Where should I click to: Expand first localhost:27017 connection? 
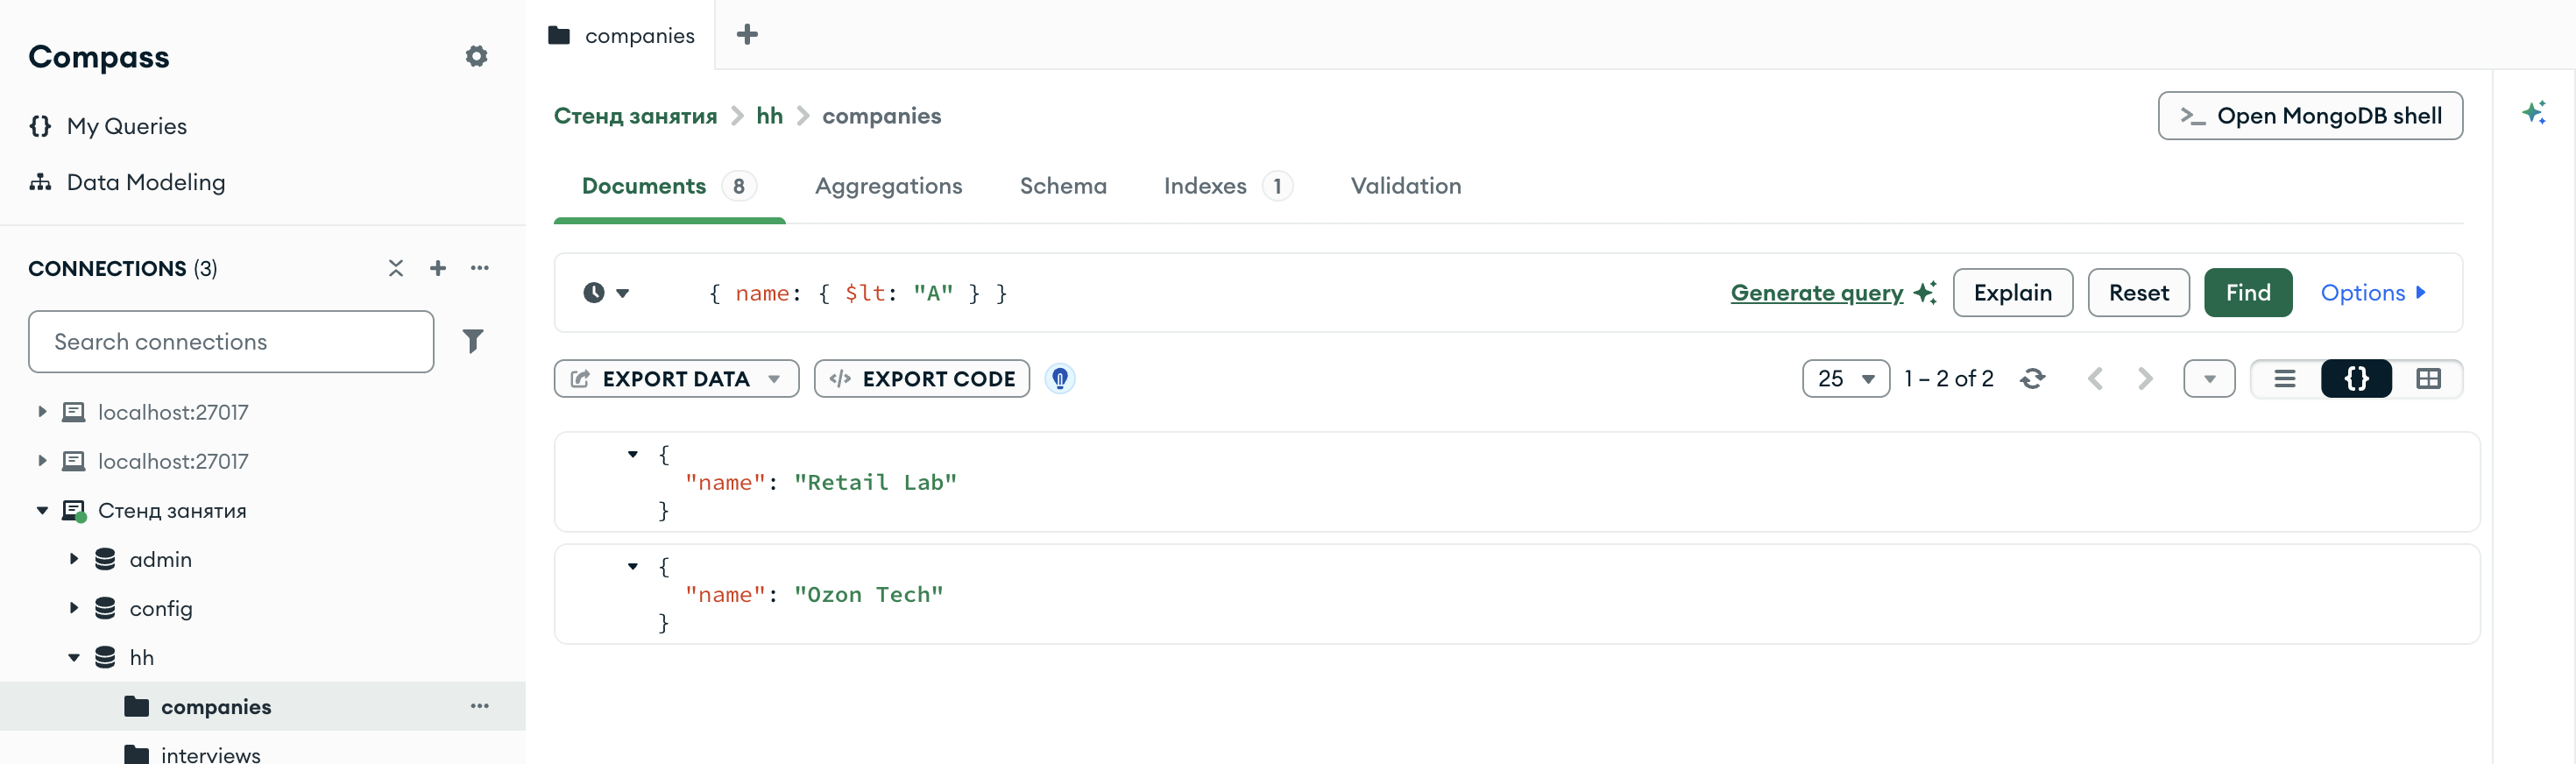[x=42, y=412]
